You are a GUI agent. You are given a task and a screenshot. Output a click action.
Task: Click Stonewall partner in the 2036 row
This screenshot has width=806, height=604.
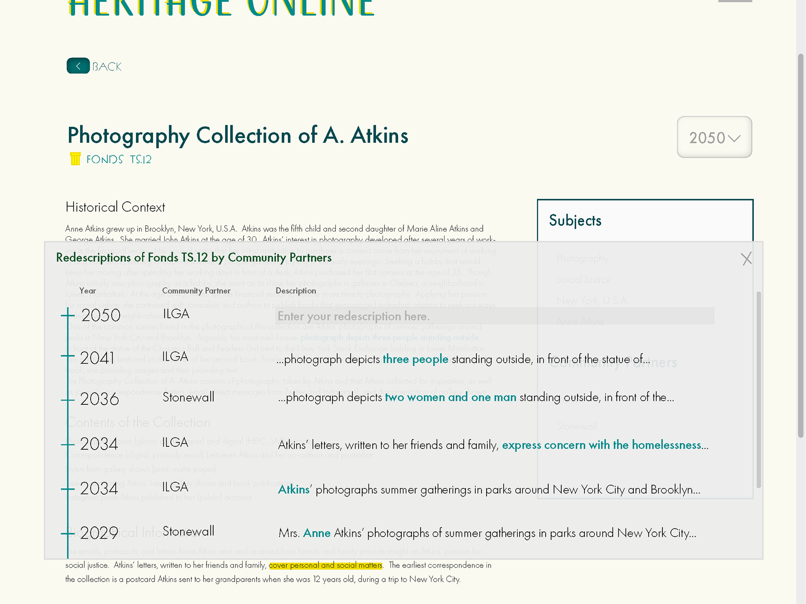[188, 397]
